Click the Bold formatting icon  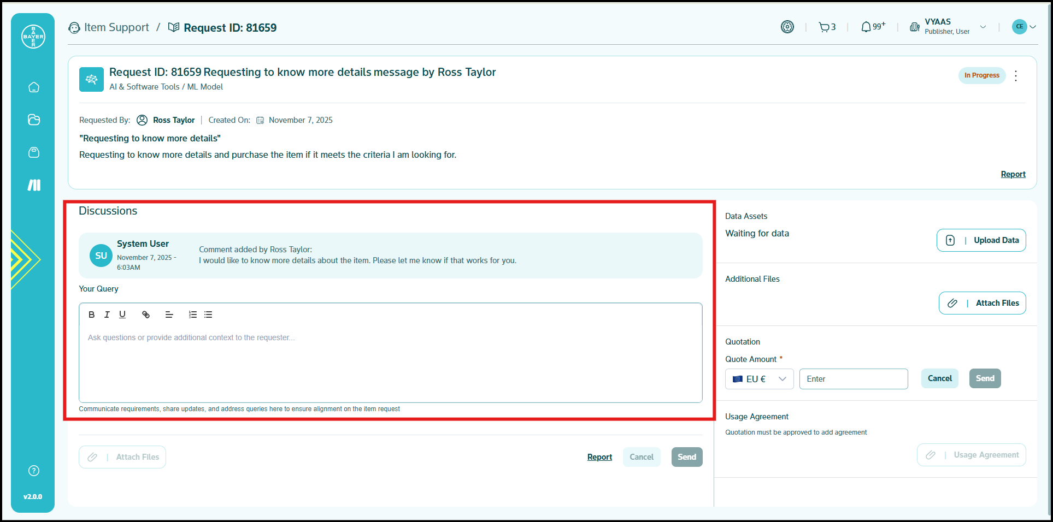click(x=92, y=315)
